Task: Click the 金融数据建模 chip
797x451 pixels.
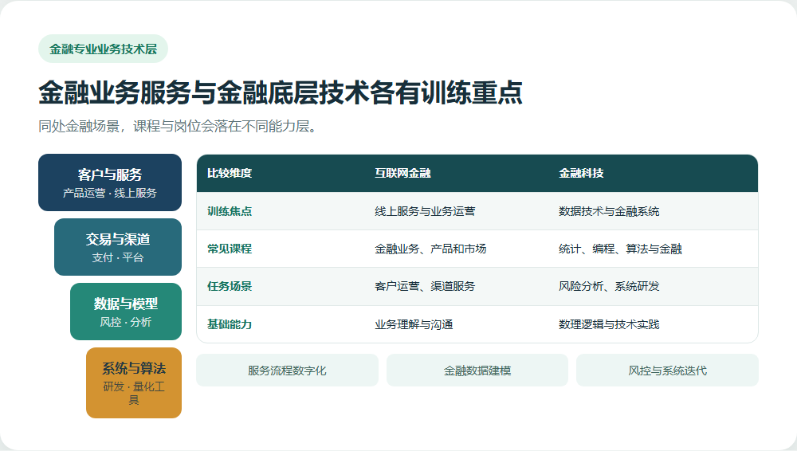Action: tap(477, 371)
